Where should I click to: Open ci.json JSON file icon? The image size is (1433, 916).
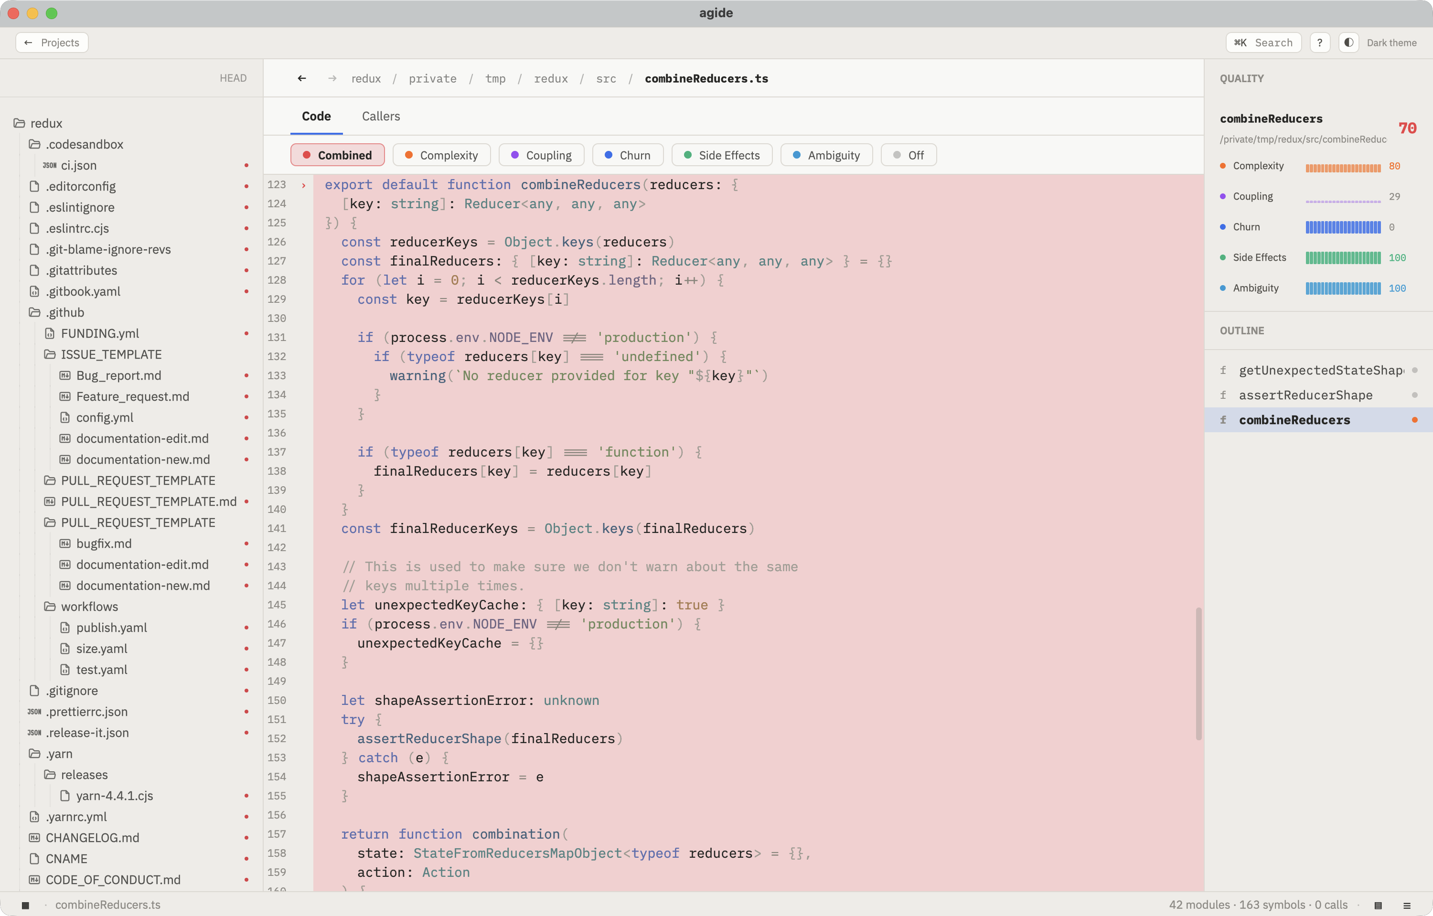[50, 165]
